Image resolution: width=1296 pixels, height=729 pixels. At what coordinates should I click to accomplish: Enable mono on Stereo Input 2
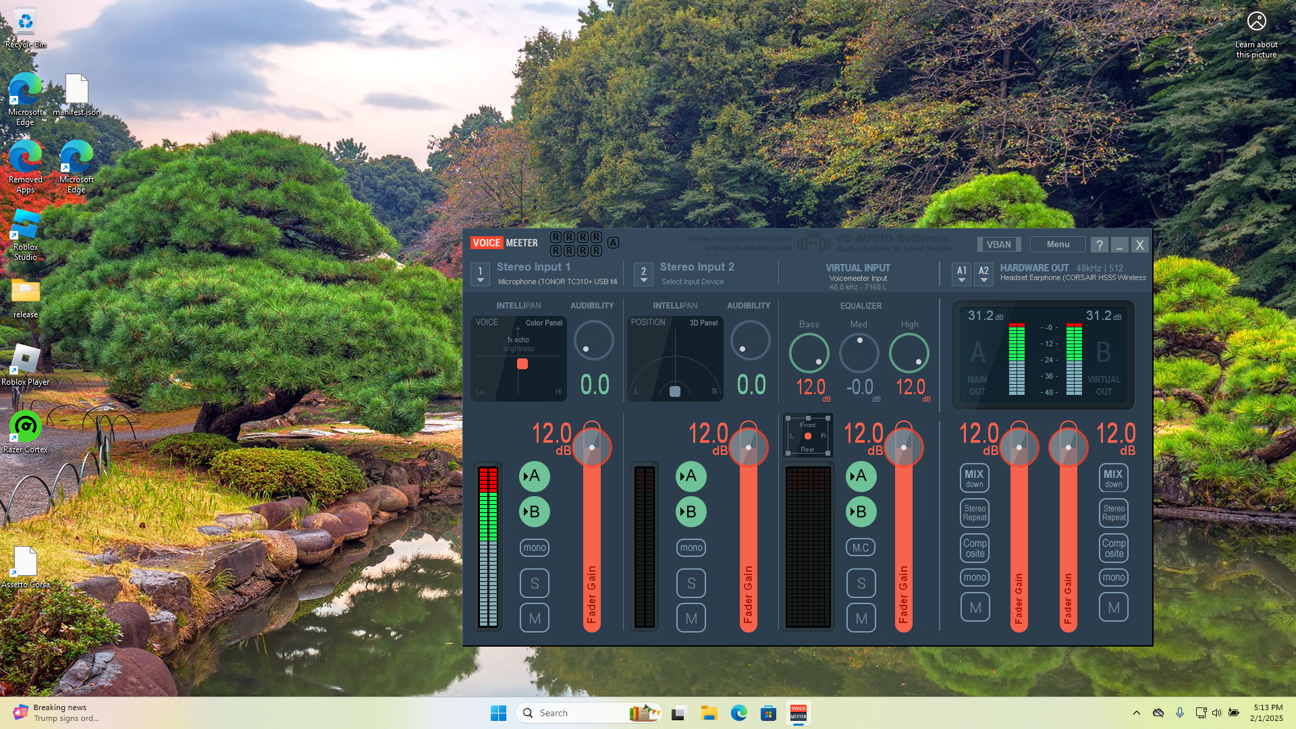tap(691, 548)
